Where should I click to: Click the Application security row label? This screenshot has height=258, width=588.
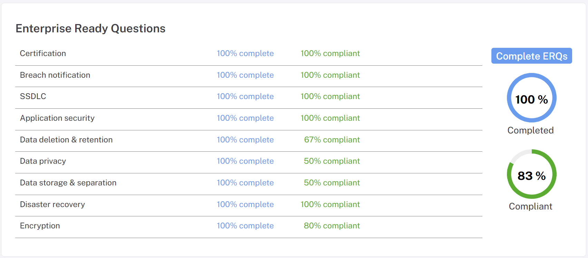click(57, 118)
